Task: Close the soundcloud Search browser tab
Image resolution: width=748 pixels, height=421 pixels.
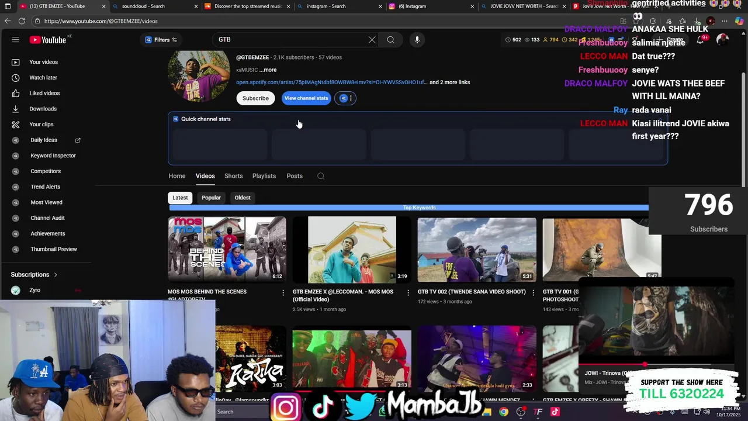Action: tap(196, 6)
